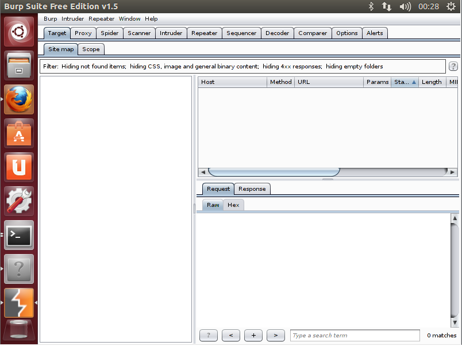Sort the table by Params column
The image size is (462, 346).
tap(378, 82)
